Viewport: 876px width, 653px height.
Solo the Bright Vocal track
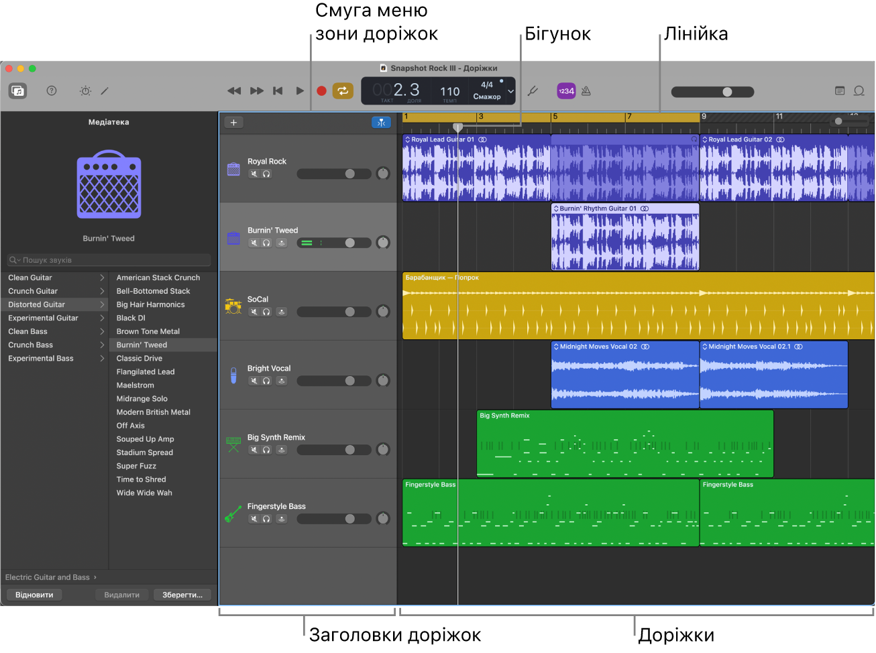[266, 381]
